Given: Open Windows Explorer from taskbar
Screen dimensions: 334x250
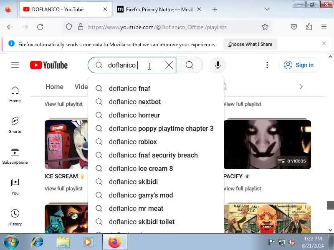Looking at the screenshot, I should (63, 242).
